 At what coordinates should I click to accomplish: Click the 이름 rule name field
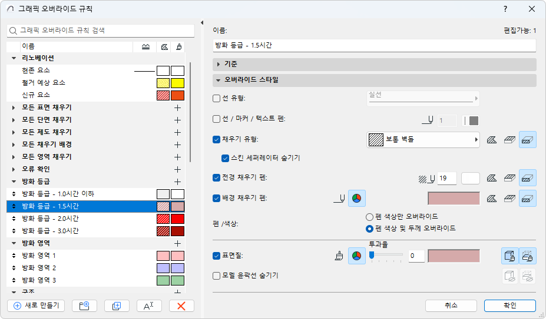point(375,45)
